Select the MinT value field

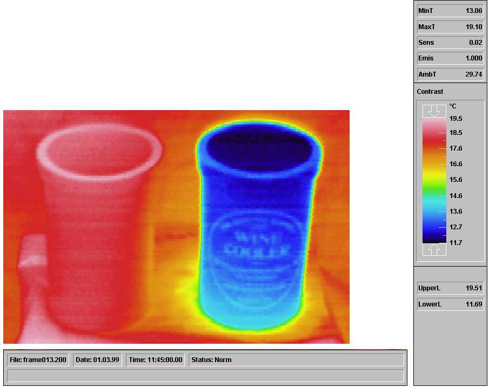pos(450,11)
